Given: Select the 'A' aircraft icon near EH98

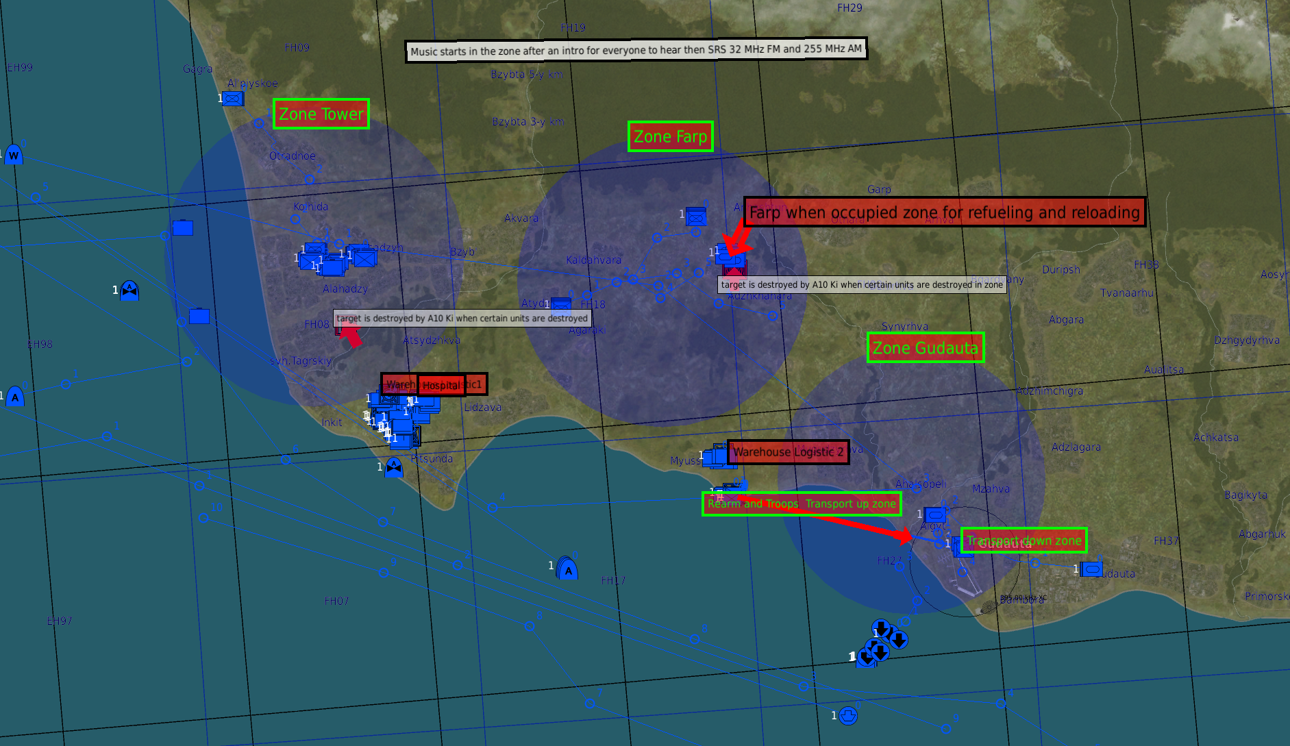Looking at the screenshot, I should click(x=15, y=397).
